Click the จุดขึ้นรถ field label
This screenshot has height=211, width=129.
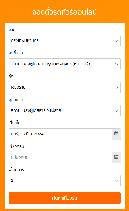click(16, 53)
